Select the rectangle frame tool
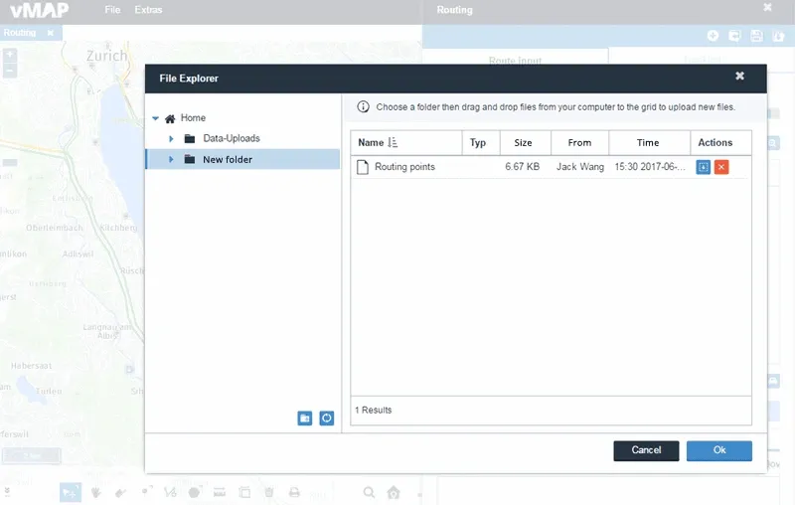Viewport: 795px width, 505px height. 244,492
